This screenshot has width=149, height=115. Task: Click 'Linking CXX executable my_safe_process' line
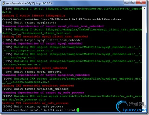[35, 103]
